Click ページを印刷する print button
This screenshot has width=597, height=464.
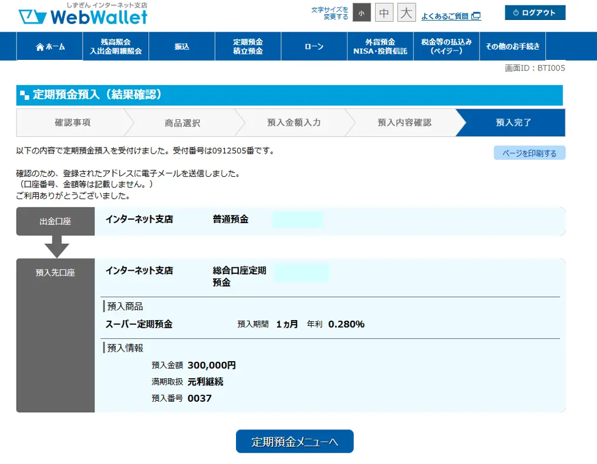529,153
